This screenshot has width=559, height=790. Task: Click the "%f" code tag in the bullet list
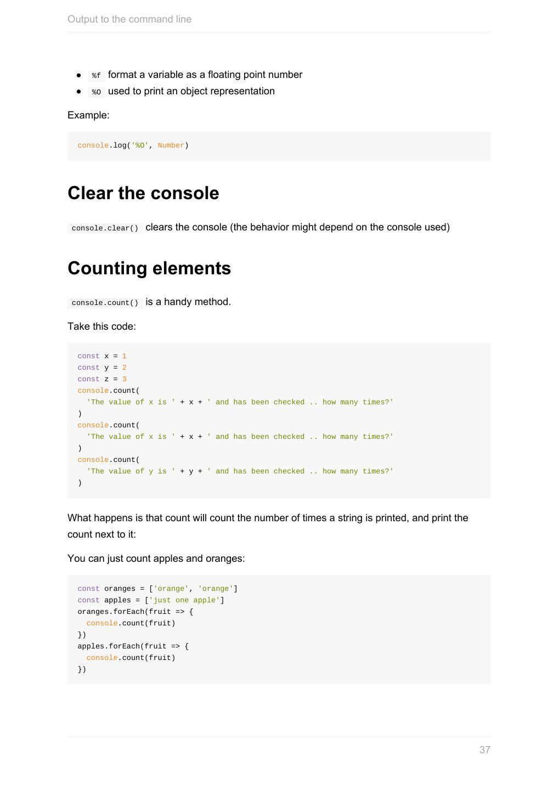coord(96,76)
